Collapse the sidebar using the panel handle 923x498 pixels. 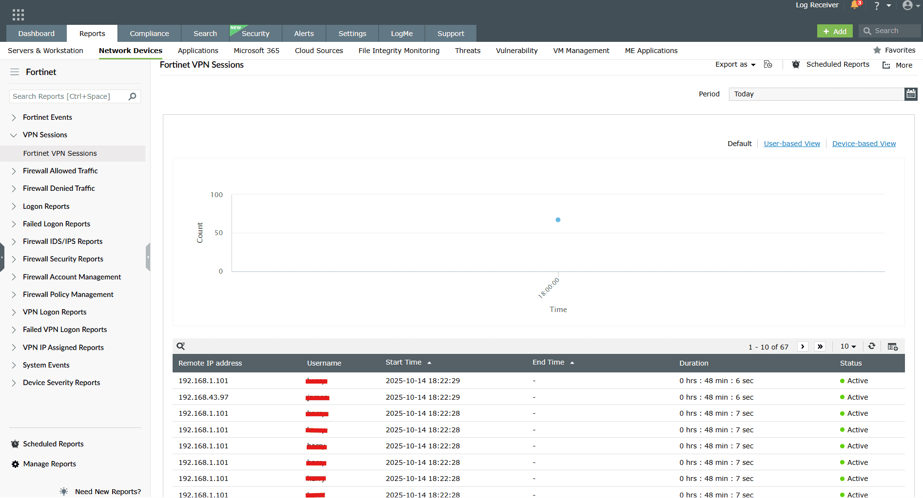pyautogui.click(x=148, y=257)
